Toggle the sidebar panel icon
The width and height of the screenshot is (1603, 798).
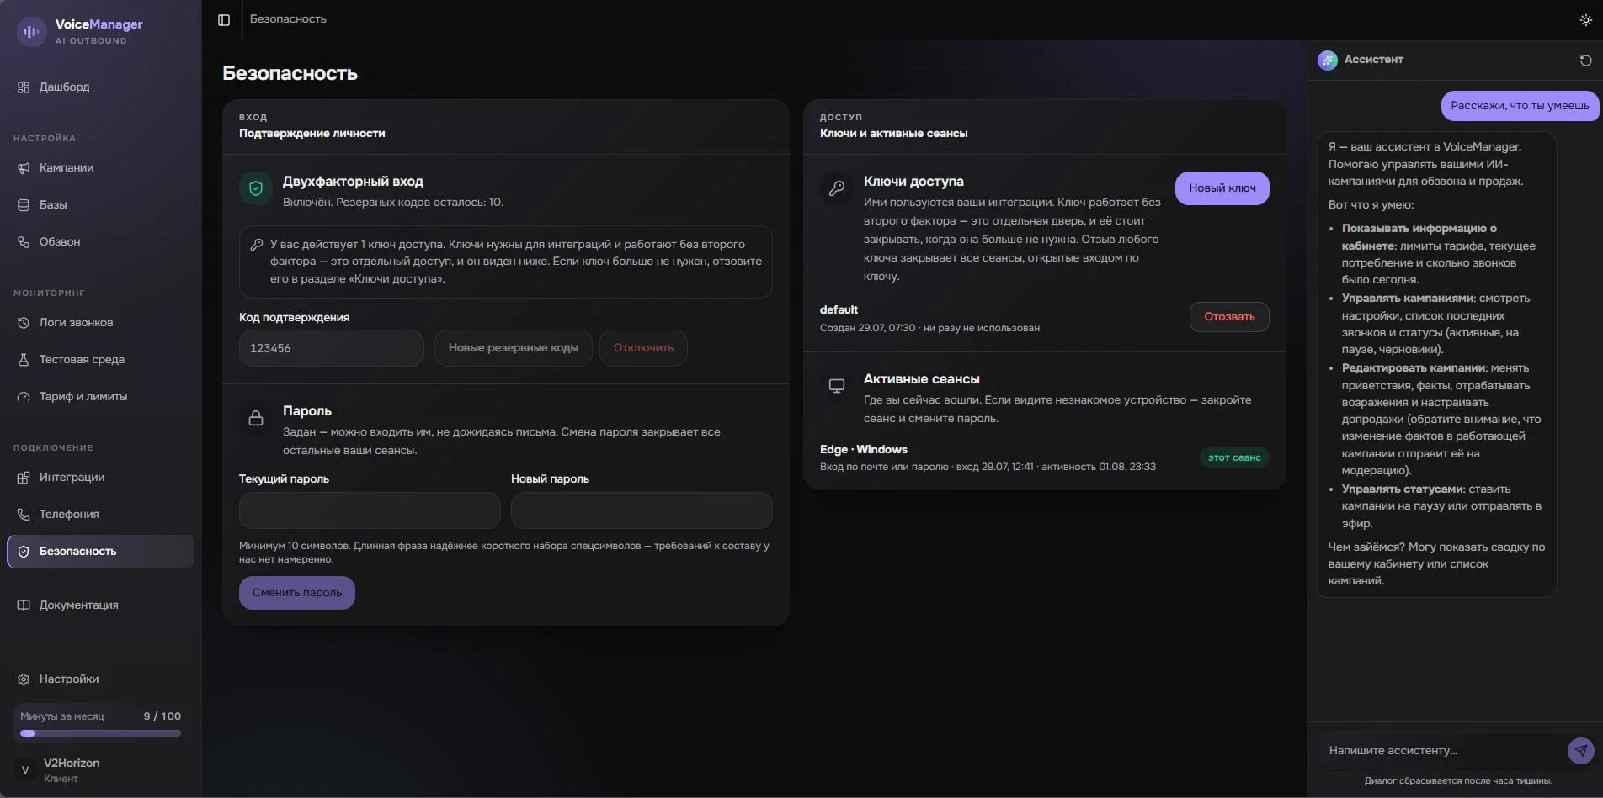pos(224,19)
